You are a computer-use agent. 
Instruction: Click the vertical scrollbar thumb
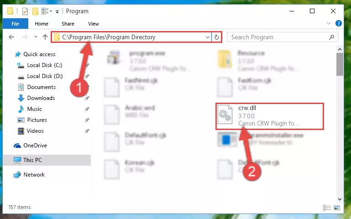340,64
